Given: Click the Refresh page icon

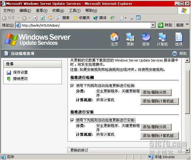Looking at the screenshot, I should [x=42, y=18].
